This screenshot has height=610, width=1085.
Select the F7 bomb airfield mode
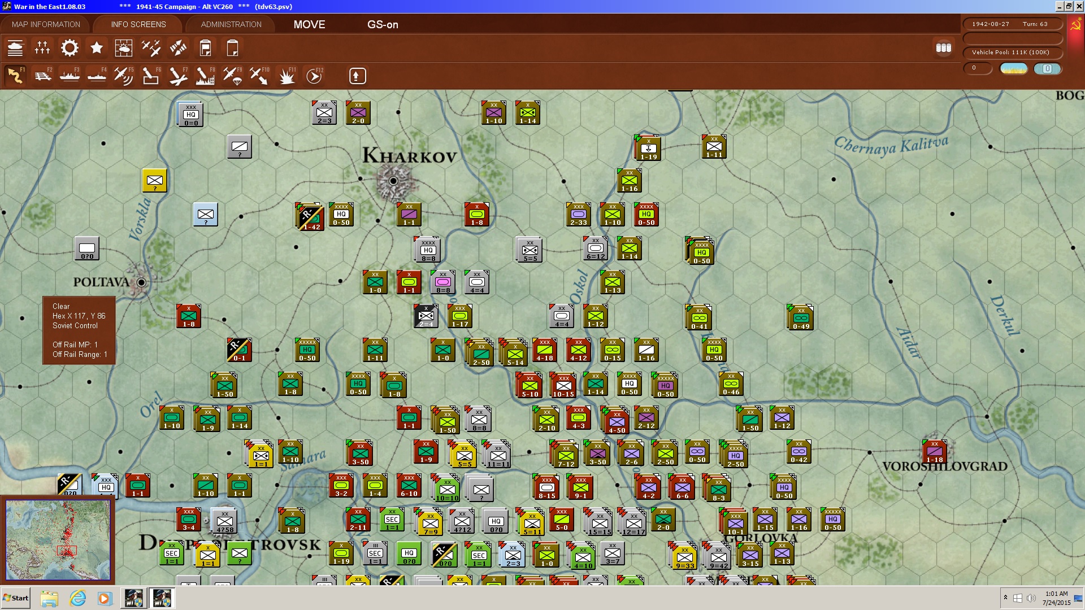click(x=178, y=76)
